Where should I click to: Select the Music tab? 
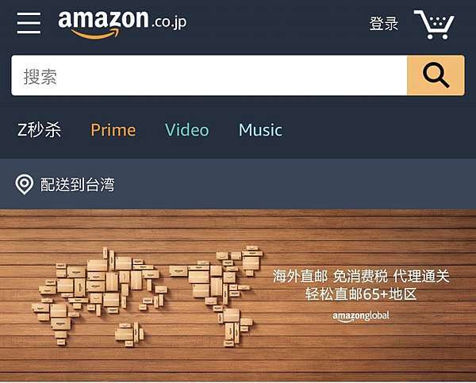260,130
